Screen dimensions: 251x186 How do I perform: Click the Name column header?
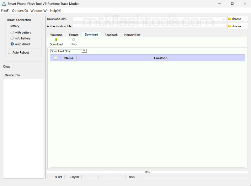pos(69,58)
